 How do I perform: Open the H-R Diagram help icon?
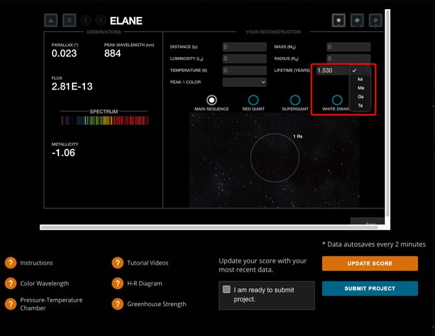click(118, 283)
